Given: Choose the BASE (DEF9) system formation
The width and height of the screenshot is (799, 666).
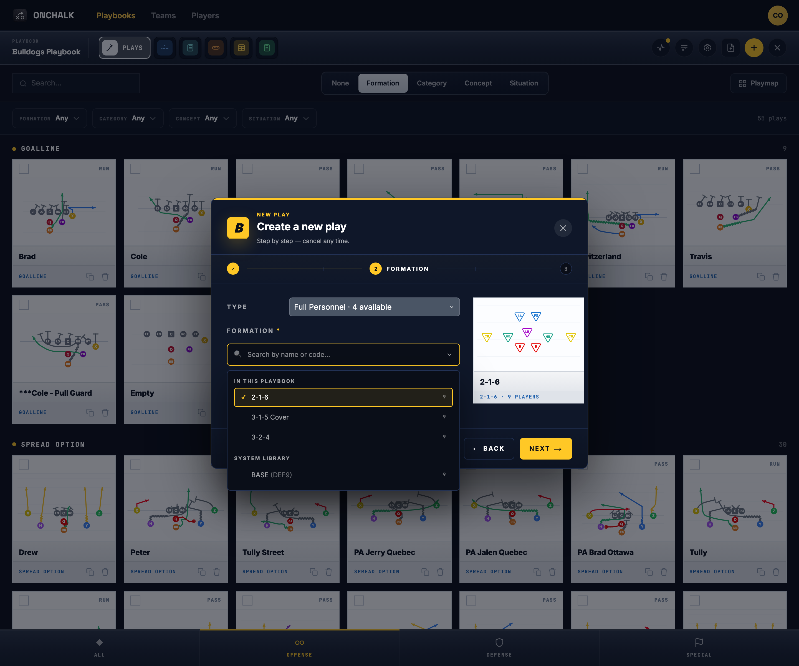Looking at the screenshot, I should pyautogui.click(x=343, y=475).
